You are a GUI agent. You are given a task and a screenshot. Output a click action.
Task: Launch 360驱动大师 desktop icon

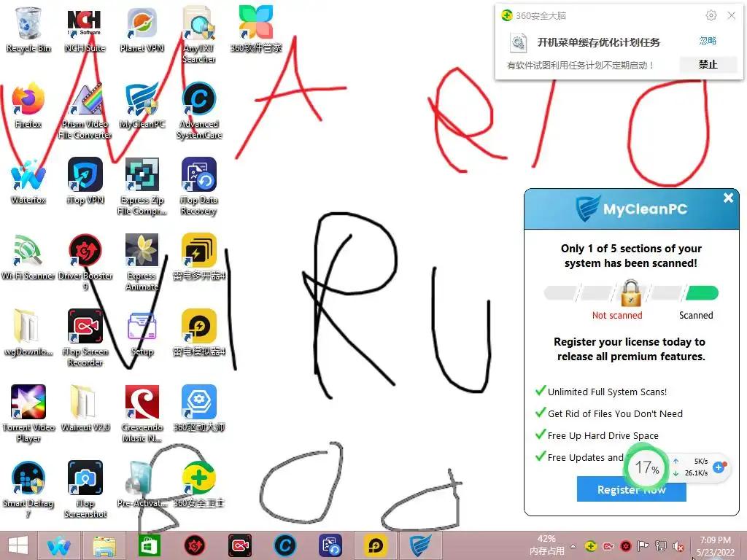(x=199, y=408)
